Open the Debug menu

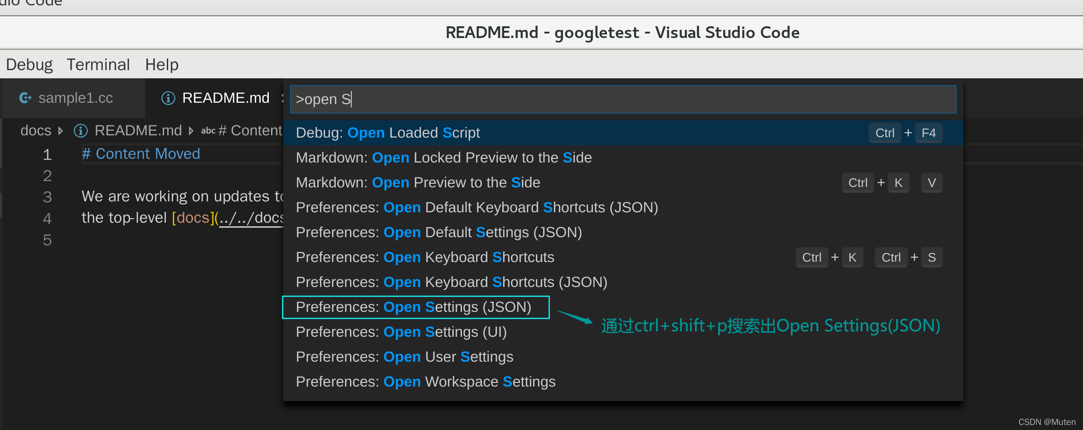tap(29, 65)
